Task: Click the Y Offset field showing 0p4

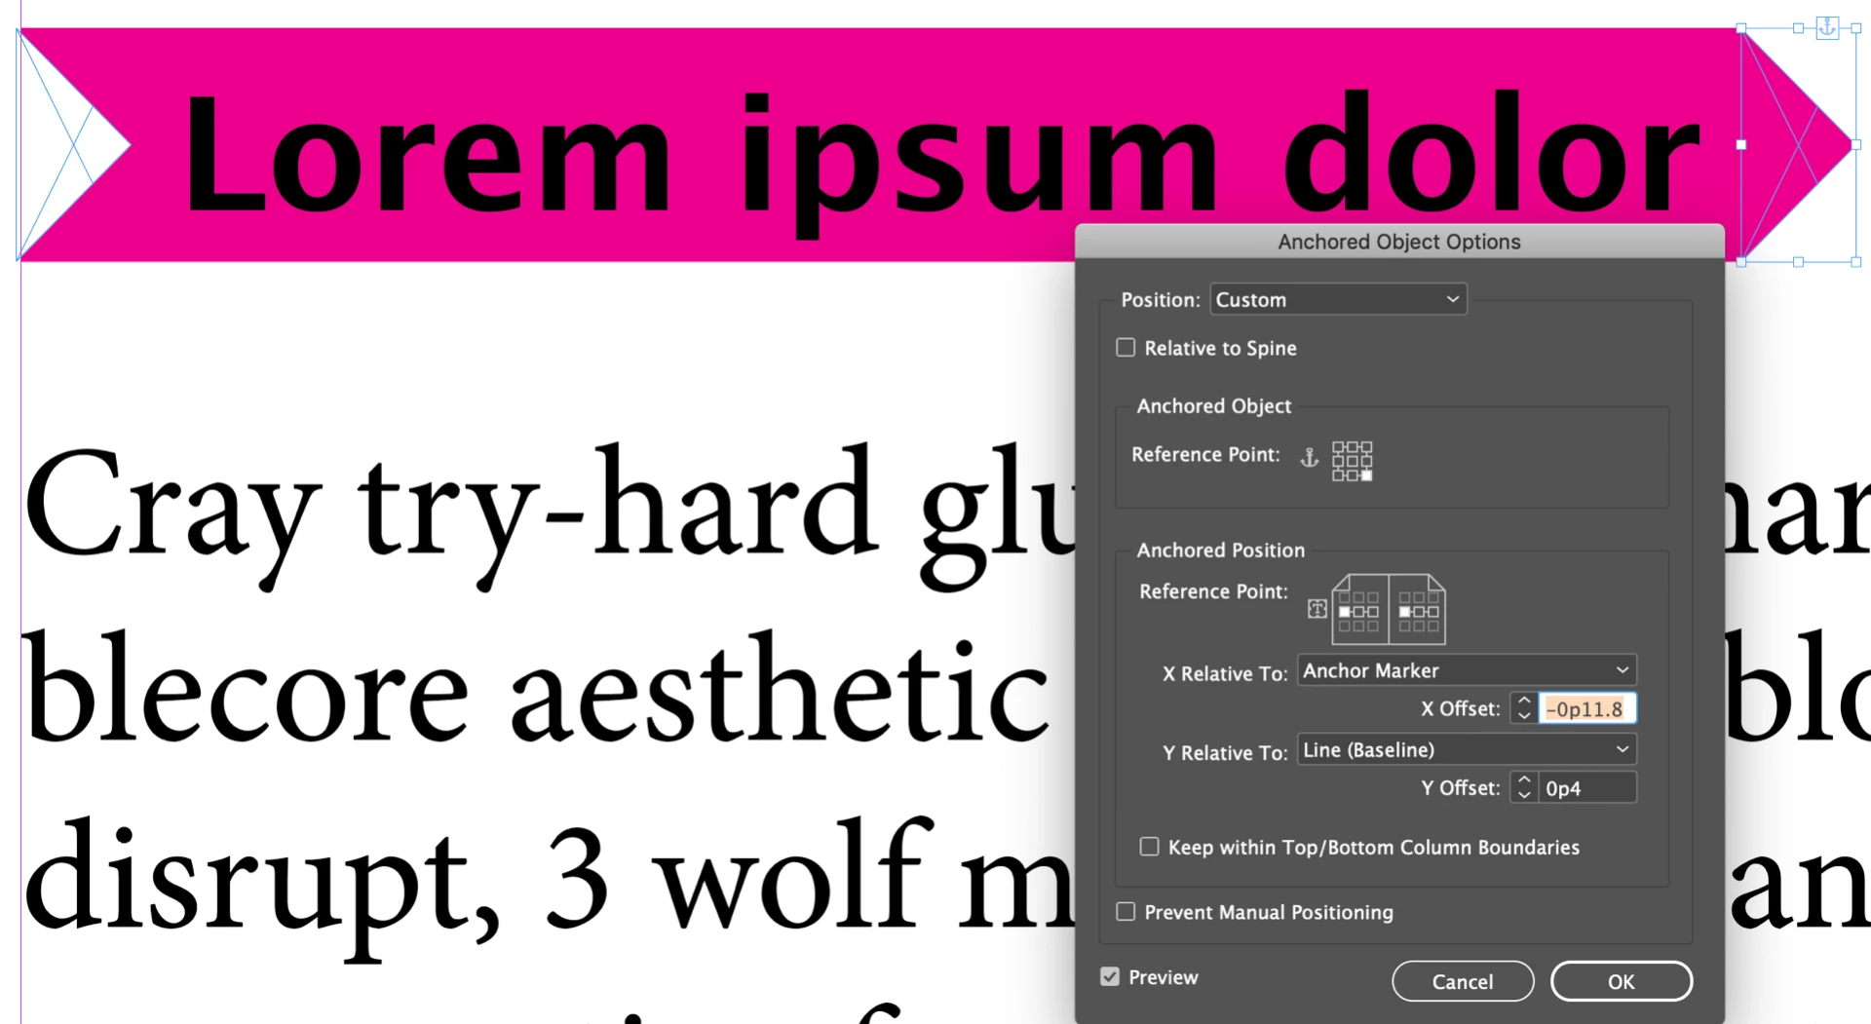Action: (1587, 787)
